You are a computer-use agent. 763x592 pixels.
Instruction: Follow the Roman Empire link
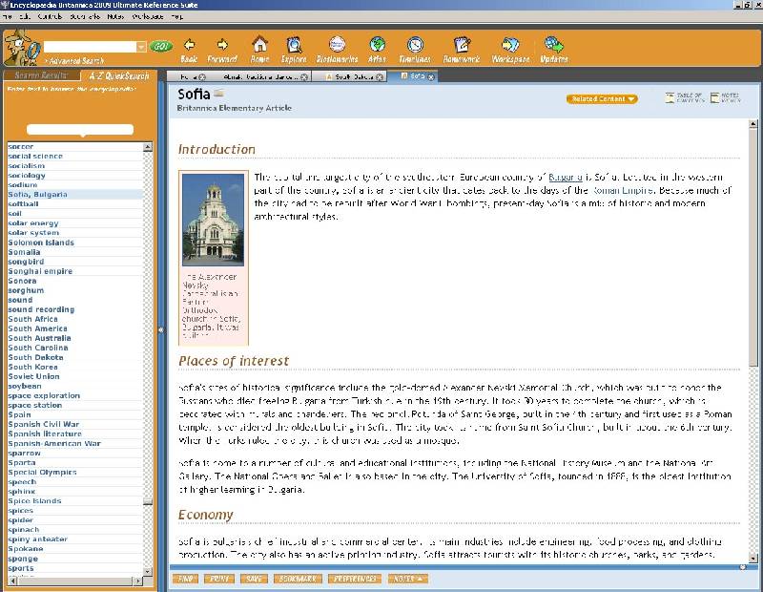[623, 190]
